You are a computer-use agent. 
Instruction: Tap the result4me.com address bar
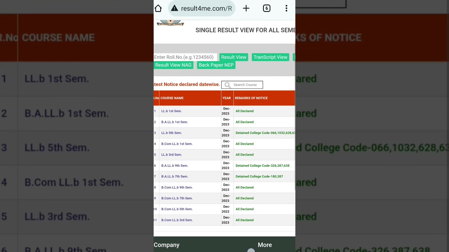[202, 8]
